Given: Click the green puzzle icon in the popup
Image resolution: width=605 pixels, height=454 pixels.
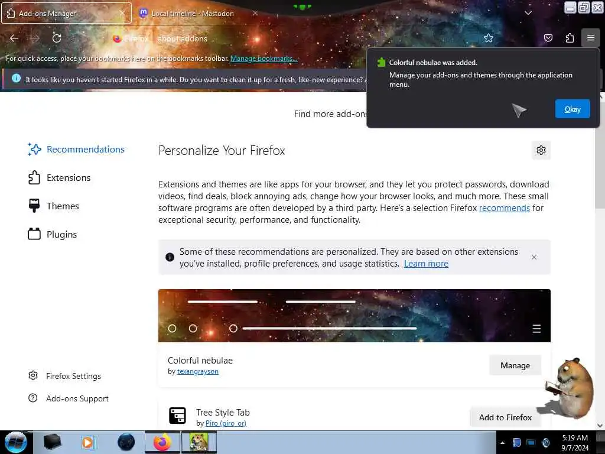Looking at the screenshot, I should (381, 63).
